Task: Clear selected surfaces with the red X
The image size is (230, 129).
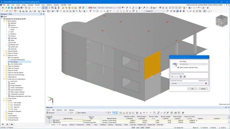Action: tap(184, 77)
